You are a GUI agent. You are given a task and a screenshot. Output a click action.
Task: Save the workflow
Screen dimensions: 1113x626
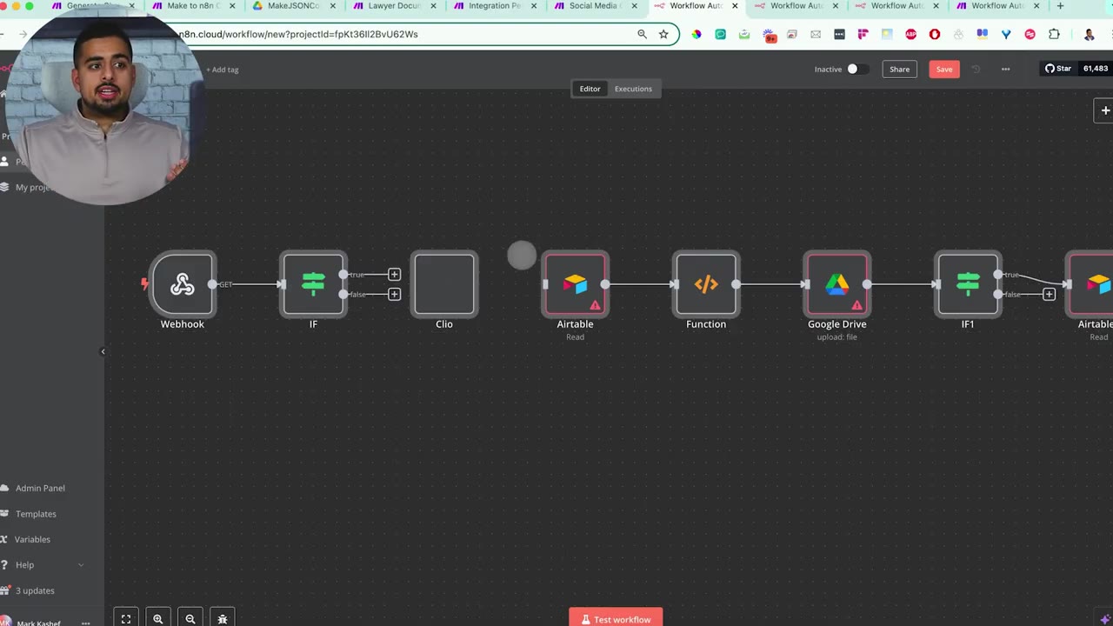[944, 69]
